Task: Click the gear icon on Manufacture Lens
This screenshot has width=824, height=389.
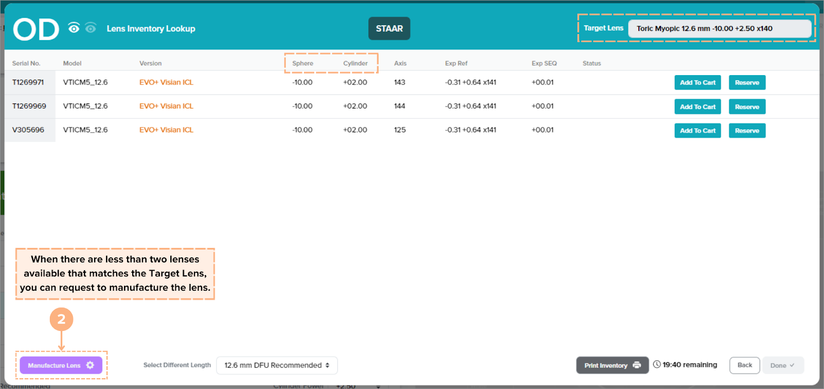Action: (91, 365)
